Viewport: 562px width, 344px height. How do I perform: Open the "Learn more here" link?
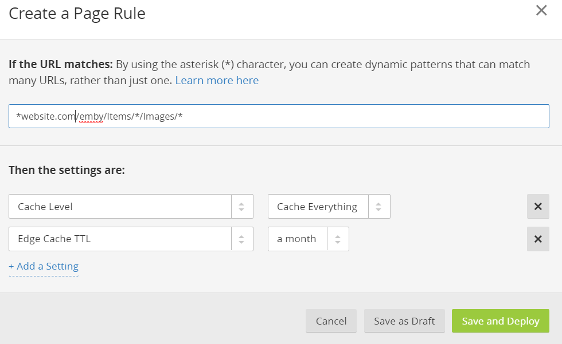(217, 81)
